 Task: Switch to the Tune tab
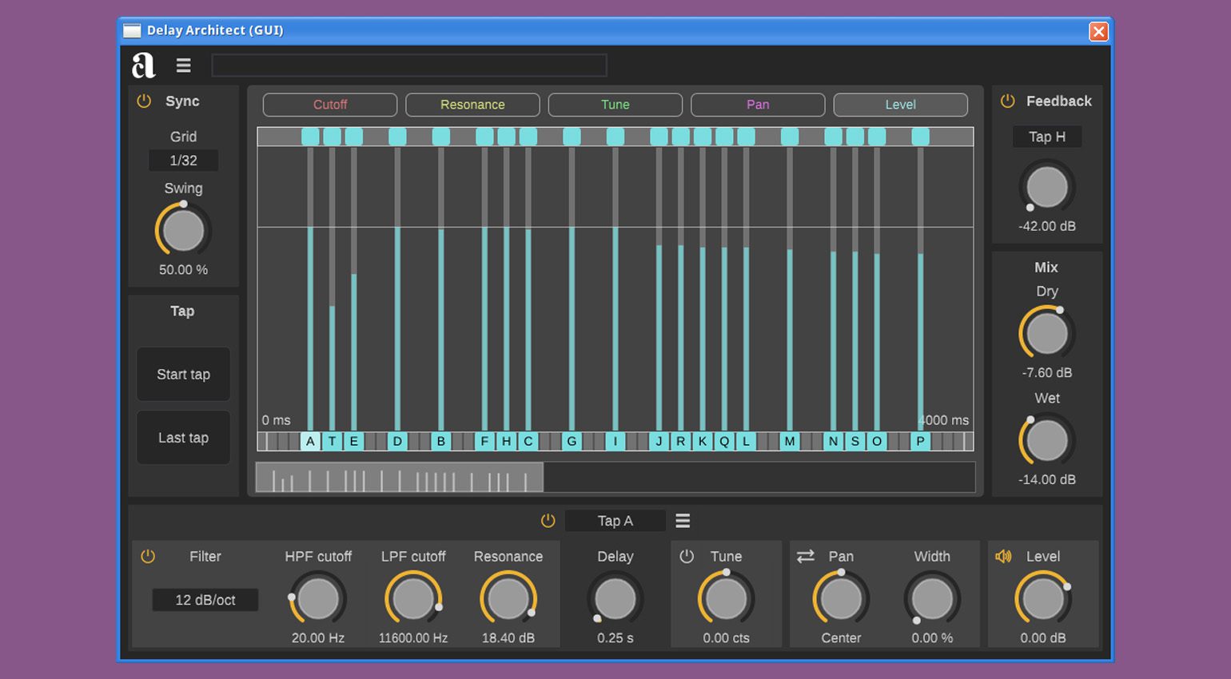click(615, 105)
